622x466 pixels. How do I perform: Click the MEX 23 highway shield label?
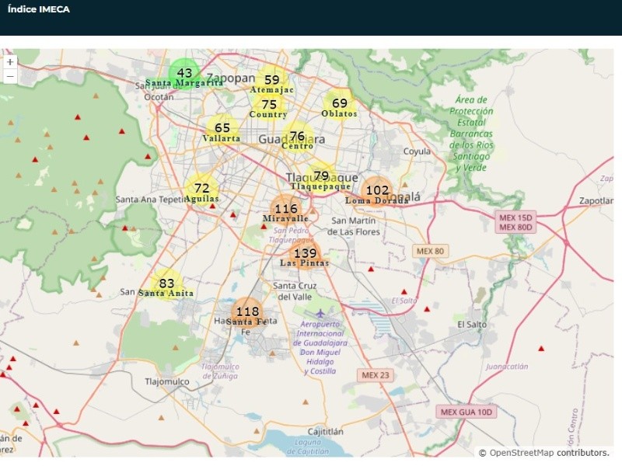pyautogui.click(x=372, y=374)
